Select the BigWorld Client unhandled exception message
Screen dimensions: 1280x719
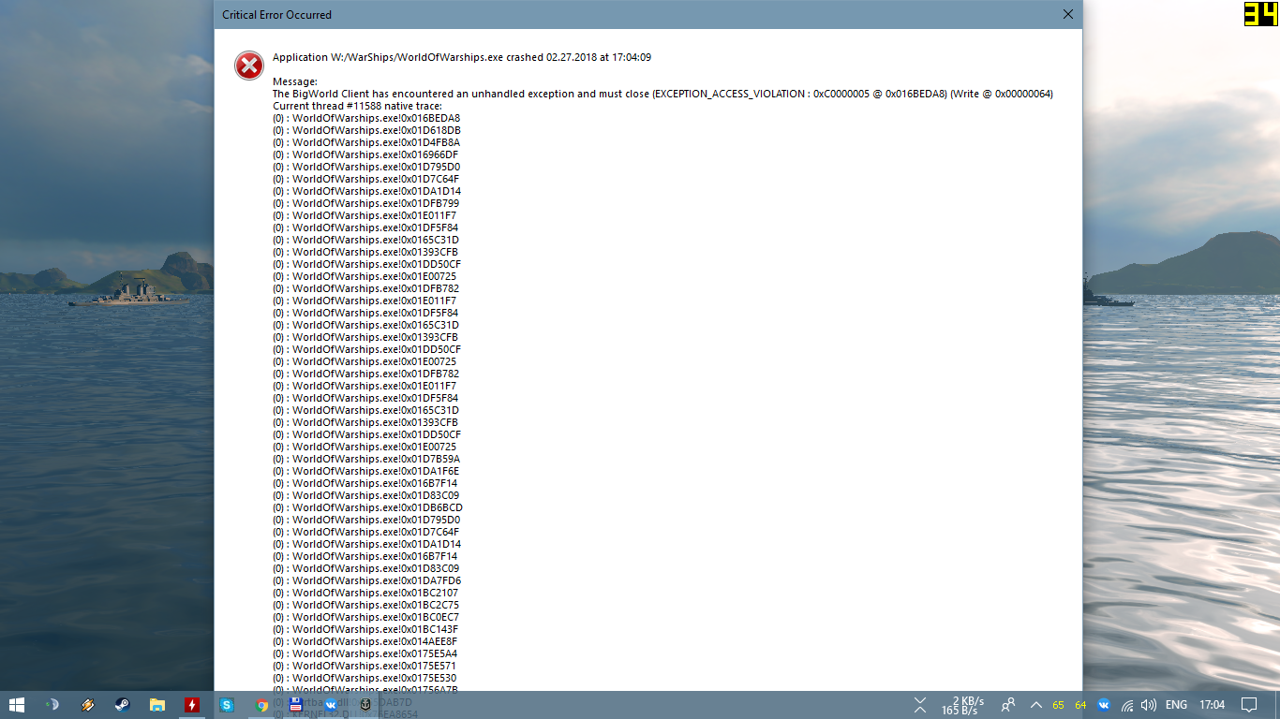[662, 94]
